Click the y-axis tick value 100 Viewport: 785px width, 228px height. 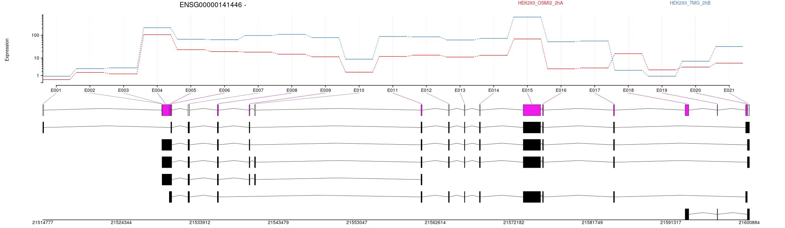(35, 35)
